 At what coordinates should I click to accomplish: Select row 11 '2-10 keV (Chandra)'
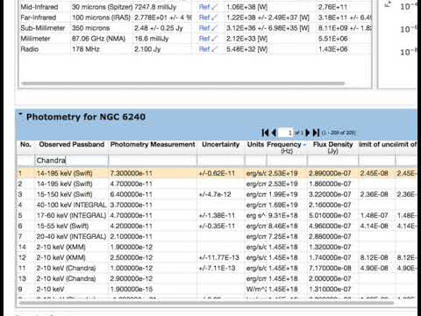[x=217, y=268]
